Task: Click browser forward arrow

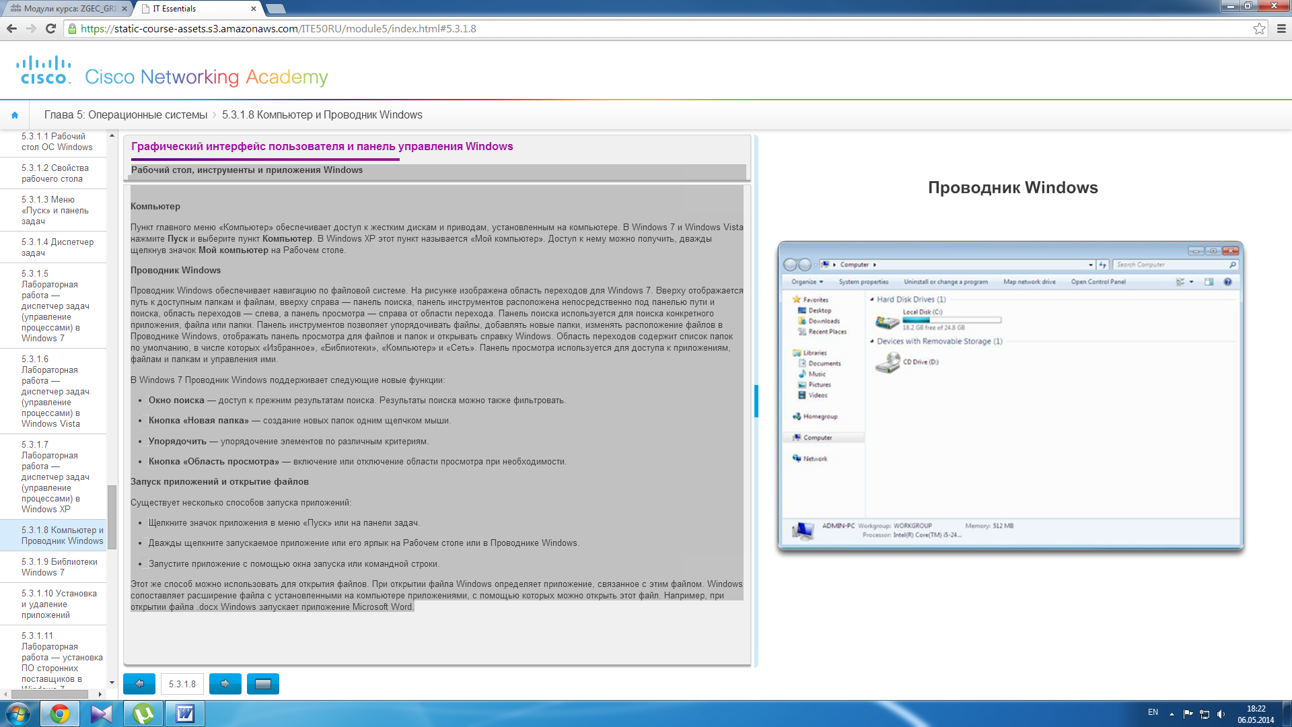Action: pyautogui.click(x=31, y=28)
